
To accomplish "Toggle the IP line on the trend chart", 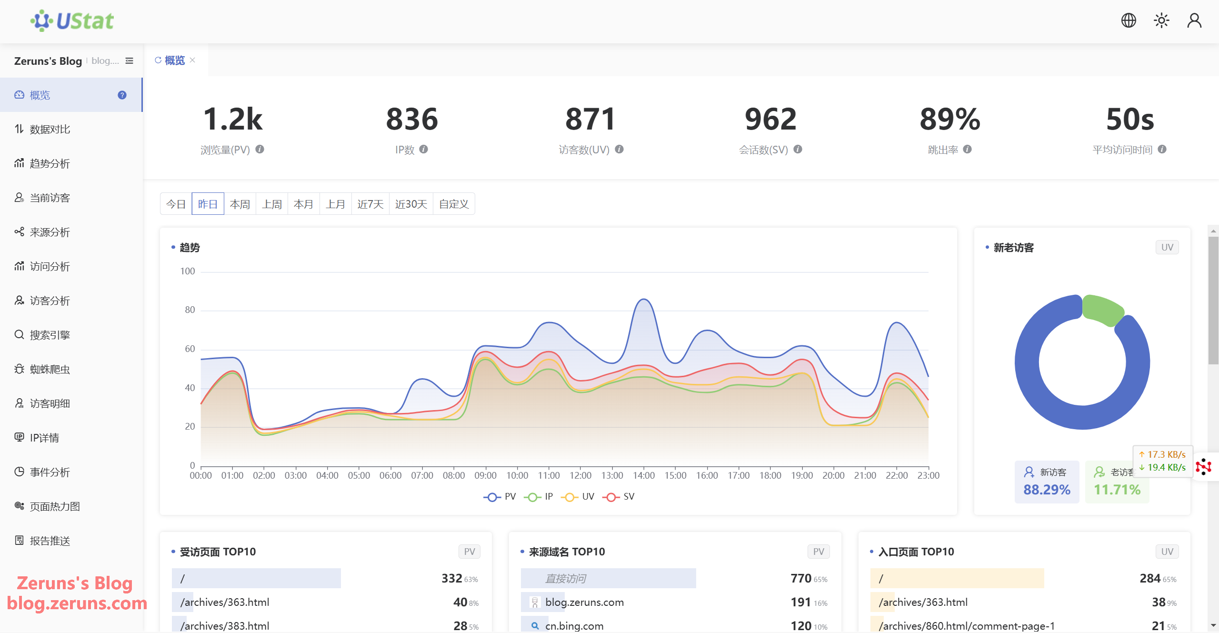I will [x=538, y=496].
